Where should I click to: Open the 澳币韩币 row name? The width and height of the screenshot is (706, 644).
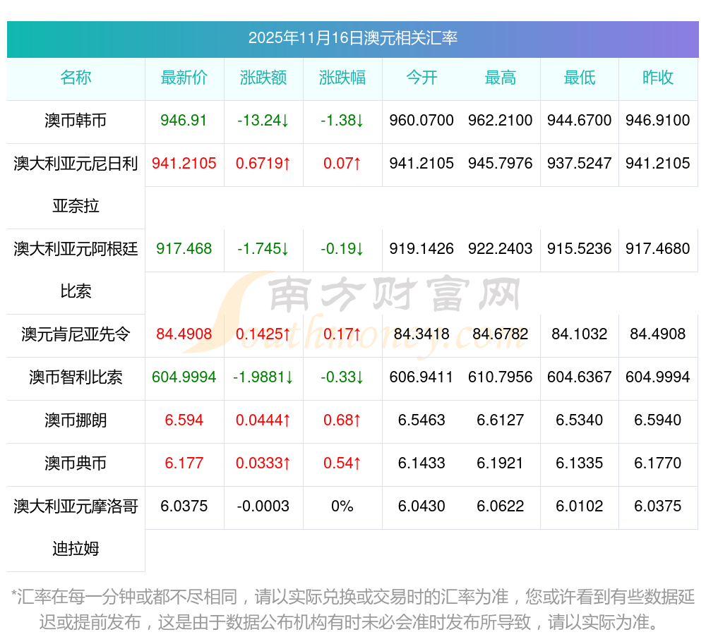(x=76, y=121)
